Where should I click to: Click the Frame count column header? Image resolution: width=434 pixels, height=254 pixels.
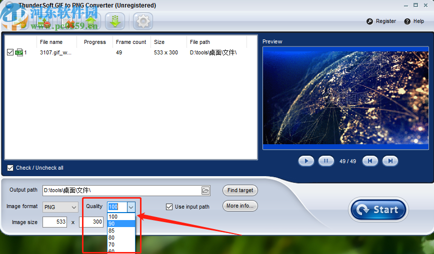tap(131, 42)
